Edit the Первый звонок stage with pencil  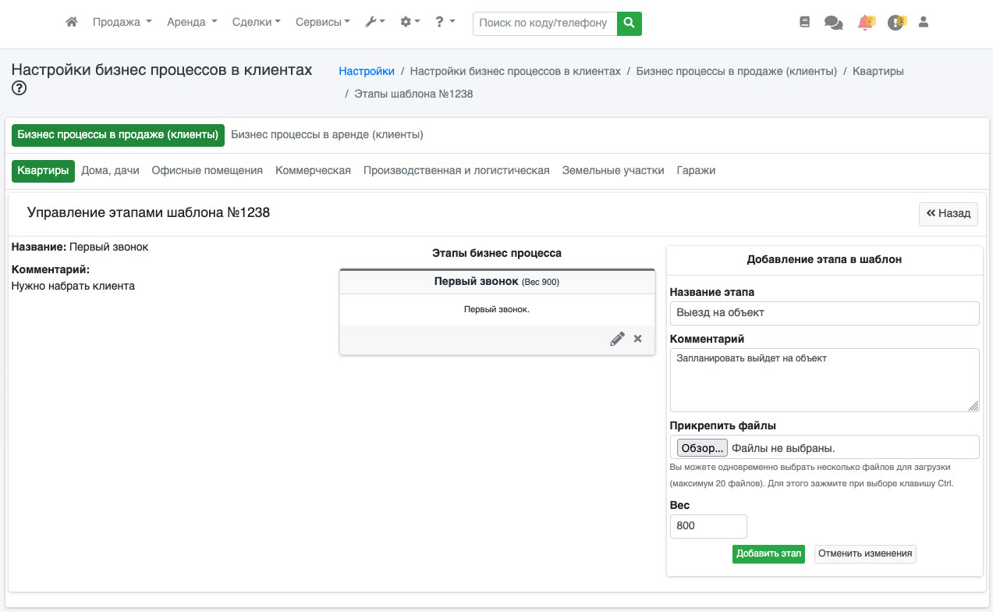point(617,339)
